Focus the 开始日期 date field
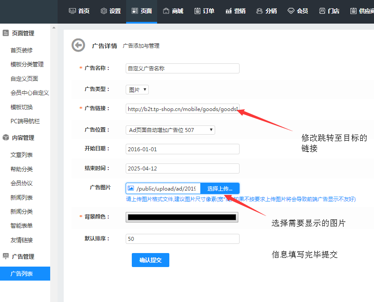The height and width of the screenshot is (302, 374). [x=182, y=149]
